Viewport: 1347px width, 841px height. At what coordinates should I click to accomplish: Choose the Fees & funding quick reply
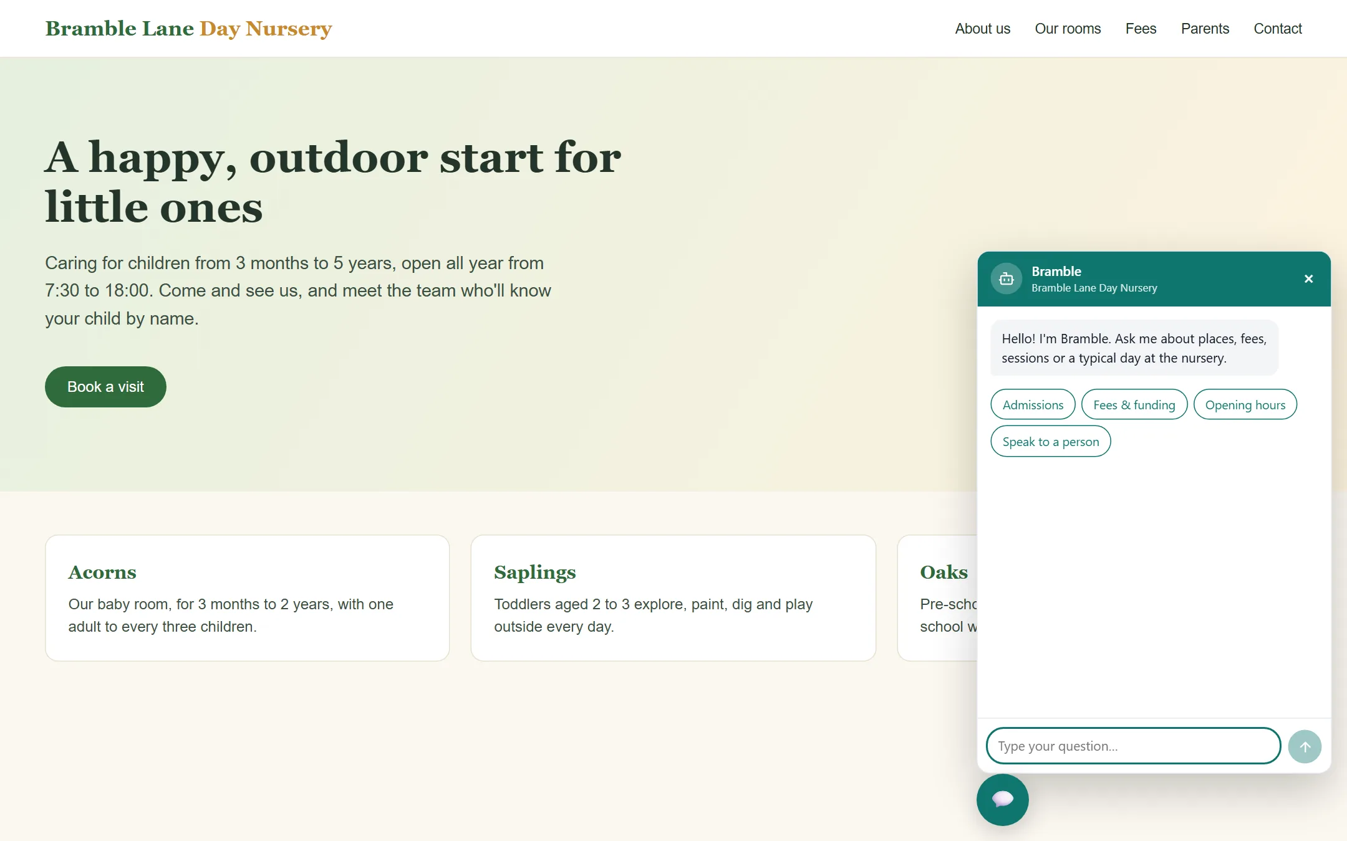1134,405
